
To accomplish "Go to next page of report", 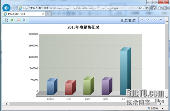I will point(155,20).
